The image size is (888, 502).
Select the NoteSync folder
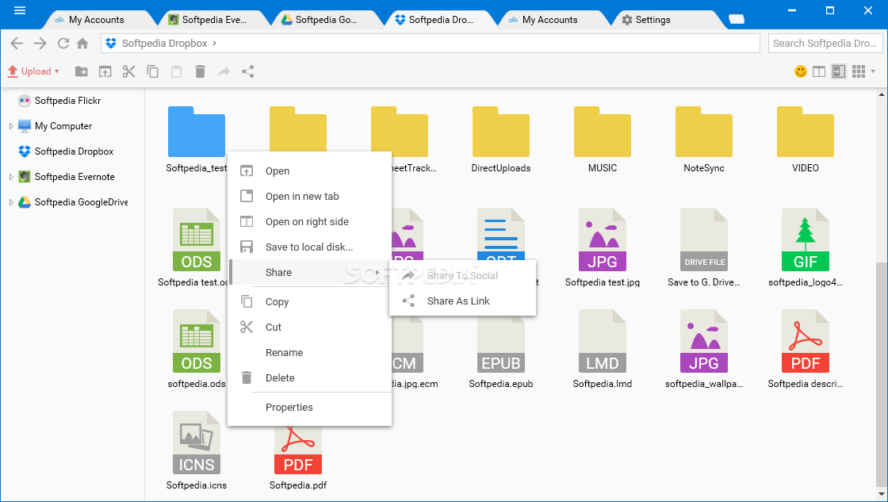coord(703,139)
